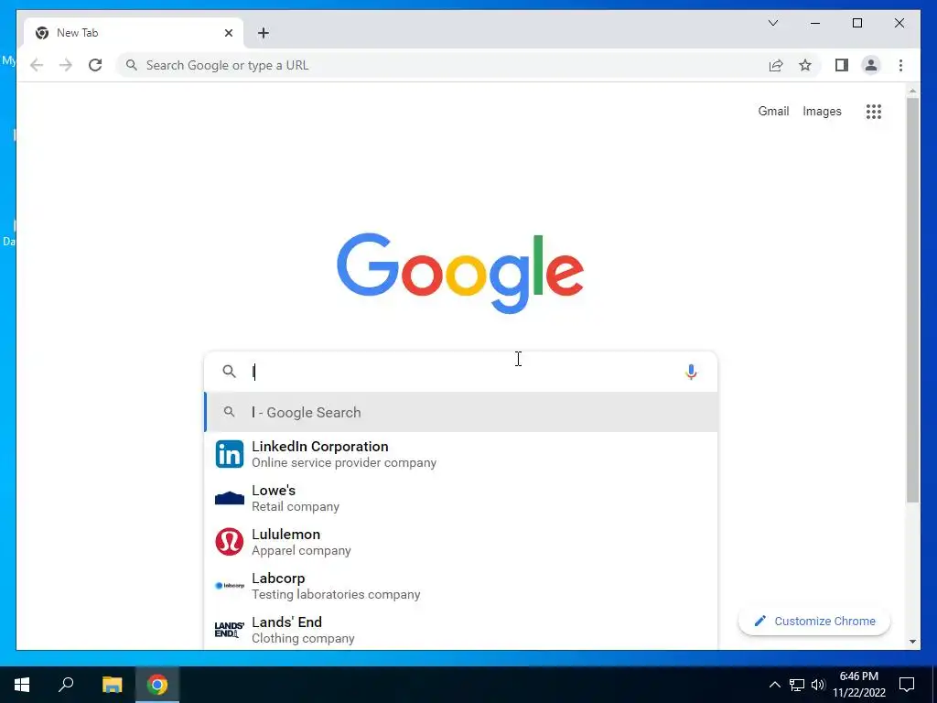Click the Lands' End logo icon

[x=230, y=630]
